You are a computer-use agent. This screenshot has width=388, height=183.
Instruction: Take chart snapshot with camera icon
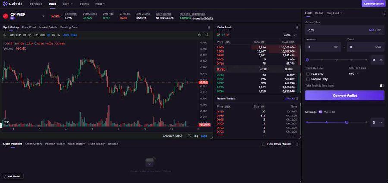(x=207, y=35)
